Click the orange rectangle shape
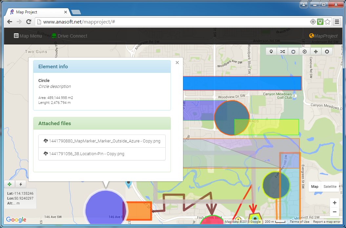Viewport: 346px width, 228px height. [x=139, y=211]
